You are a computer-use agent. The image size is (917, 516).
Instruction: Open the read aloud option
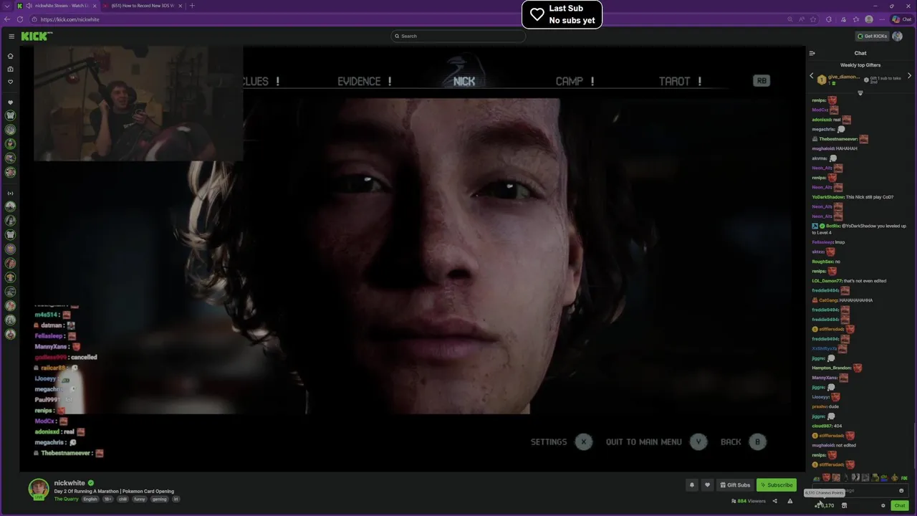[x=801, y=19]
